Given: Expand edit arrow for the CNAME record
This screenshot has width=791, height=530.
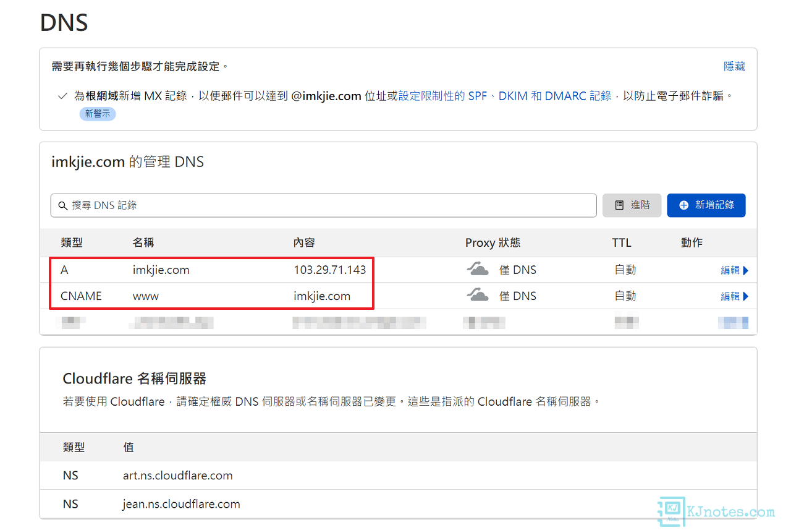Looking at the screenshot, I should pyautogui.click(x=746, y=296).
